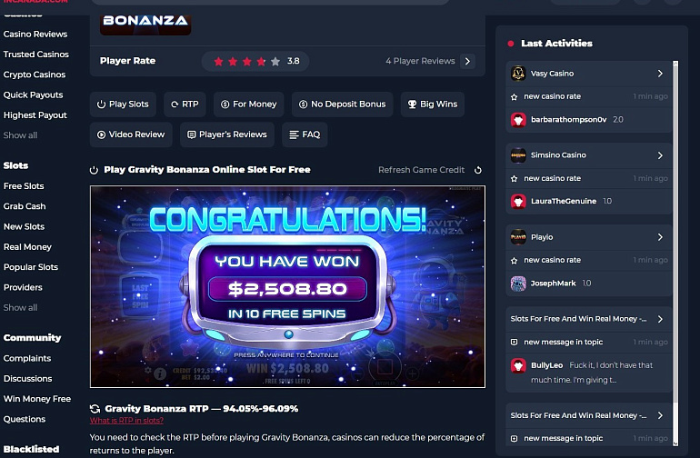The image size is (700, 458).
Task: Select the RTP tab button
Action: (x=185, y=105)
